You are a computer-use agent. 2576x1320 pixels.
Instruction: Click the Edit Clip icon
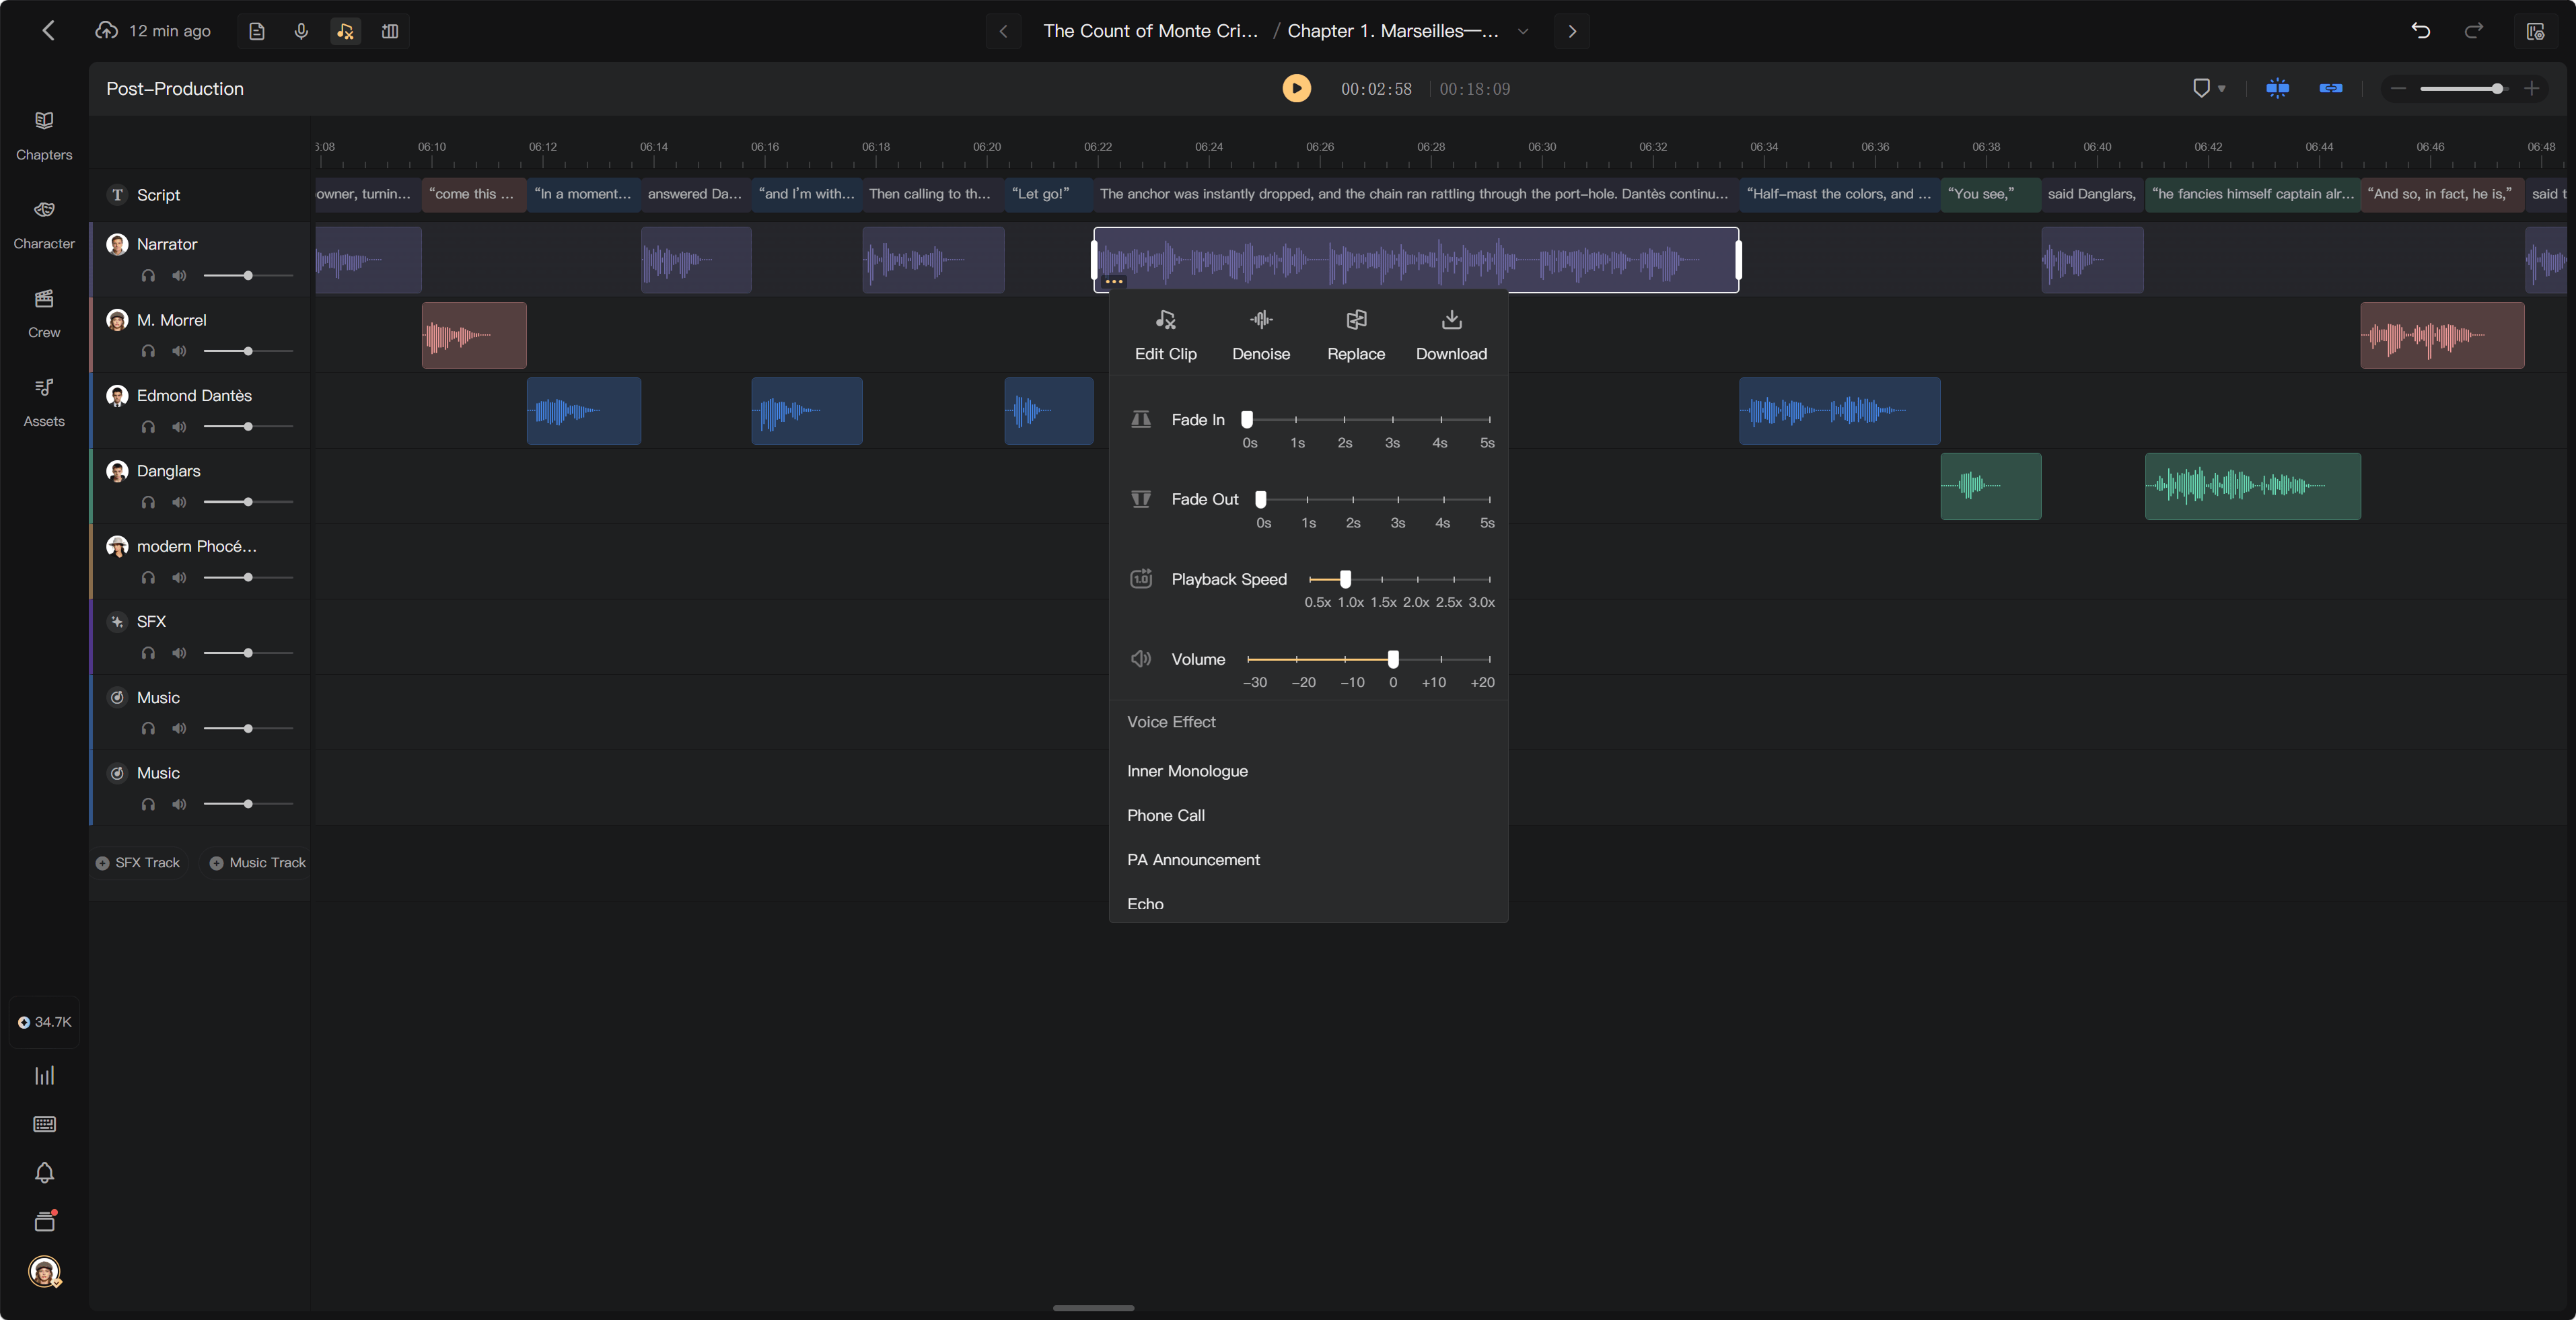pyautogui.click(x=1165, y=320)
